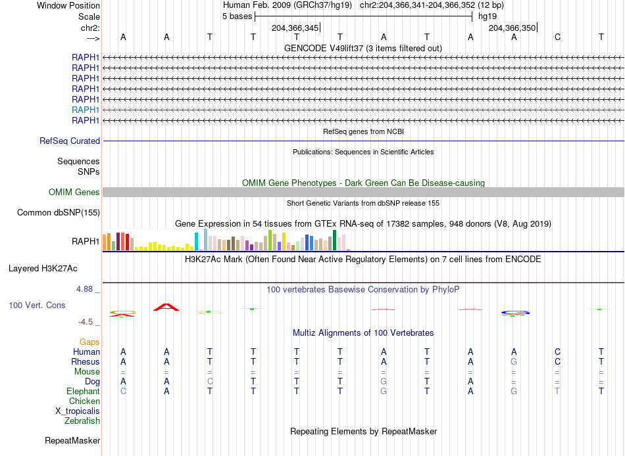Click the cyan bar in GTEx expression chart
625x456 pixels.
click(x=196, y=241)
